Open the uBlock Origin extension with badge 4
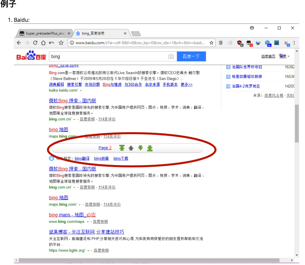305x265 pixels. pyautogui.click(x=240, y=43)
